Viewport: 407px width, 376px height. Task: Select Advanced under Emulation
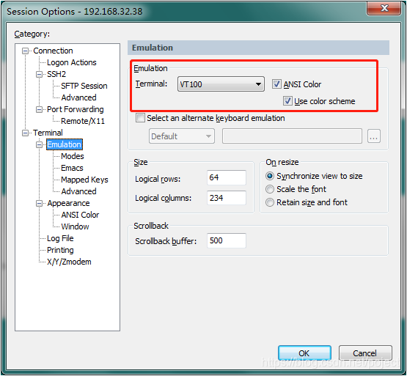coord(79,191)
